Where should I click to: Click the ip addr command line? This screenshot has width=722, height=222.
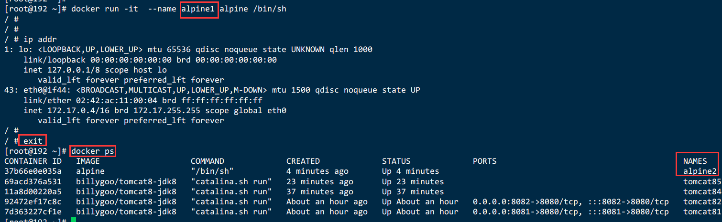[28, 40]
